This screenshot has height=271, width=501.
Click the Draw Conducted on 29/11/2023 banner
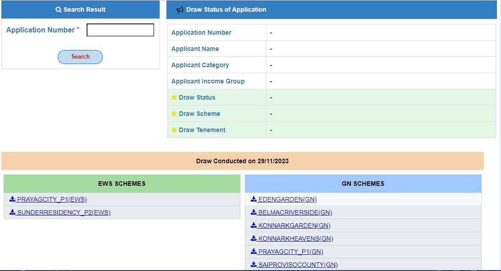pos(242,161)
